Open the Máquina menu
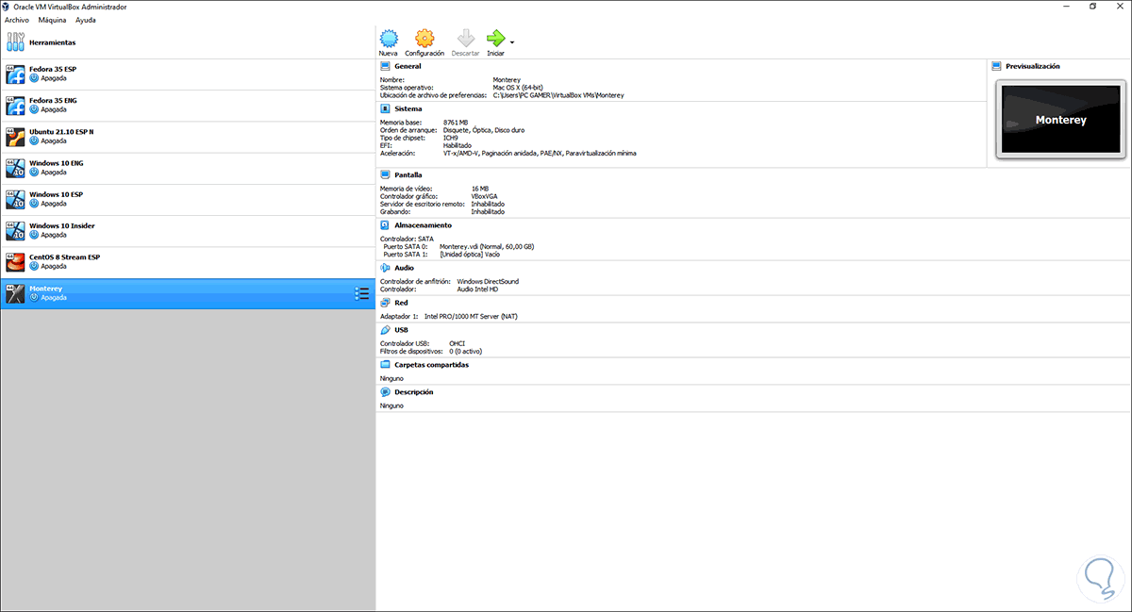The width and height of the screenshot is (1132, 612). pyautogui.click(x=52, y=20)
